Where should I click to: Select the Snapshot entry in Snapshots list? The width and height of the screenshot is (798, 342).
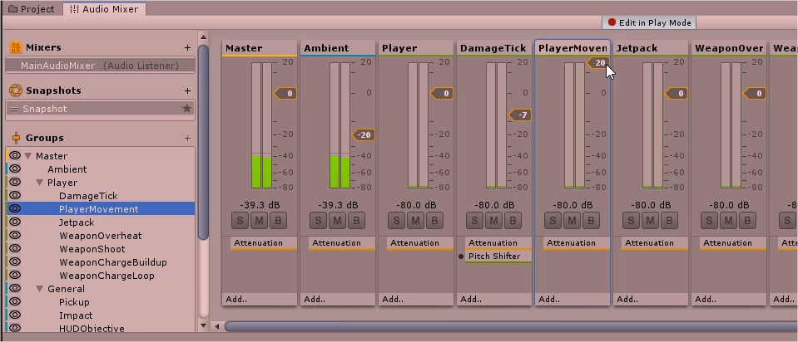coord(100,109)
